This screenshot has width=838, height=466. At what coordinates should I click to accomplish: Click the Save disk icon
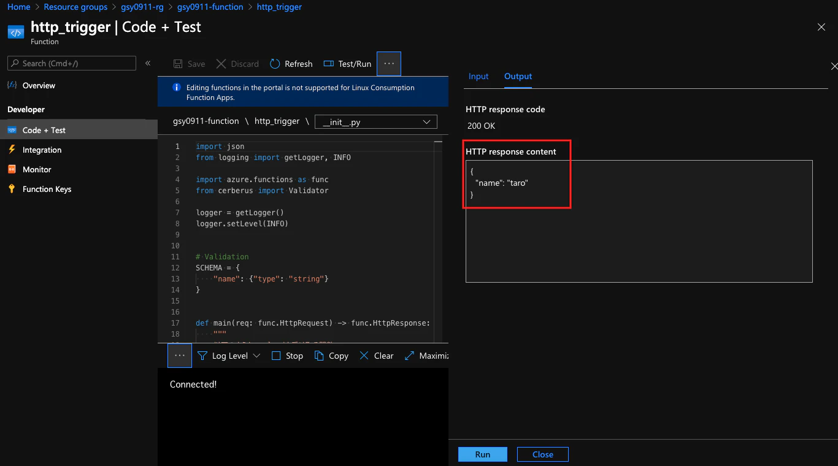point(178,64)
